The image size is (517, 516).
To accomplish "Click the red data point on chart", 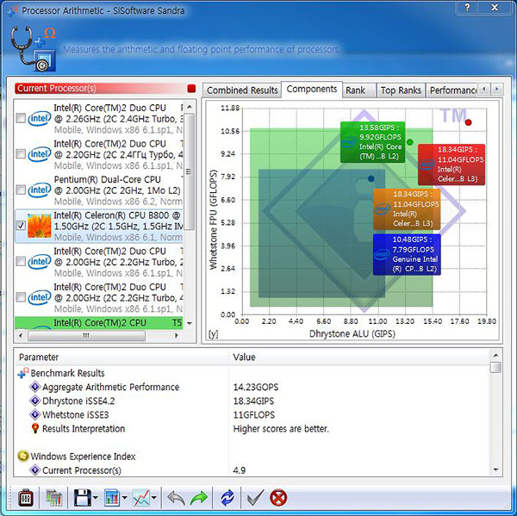I will (468, 122).
